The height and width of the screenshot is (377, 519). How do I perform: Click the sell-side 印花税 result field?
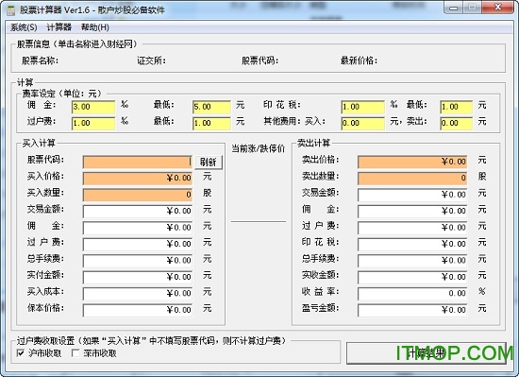[412, 244]
